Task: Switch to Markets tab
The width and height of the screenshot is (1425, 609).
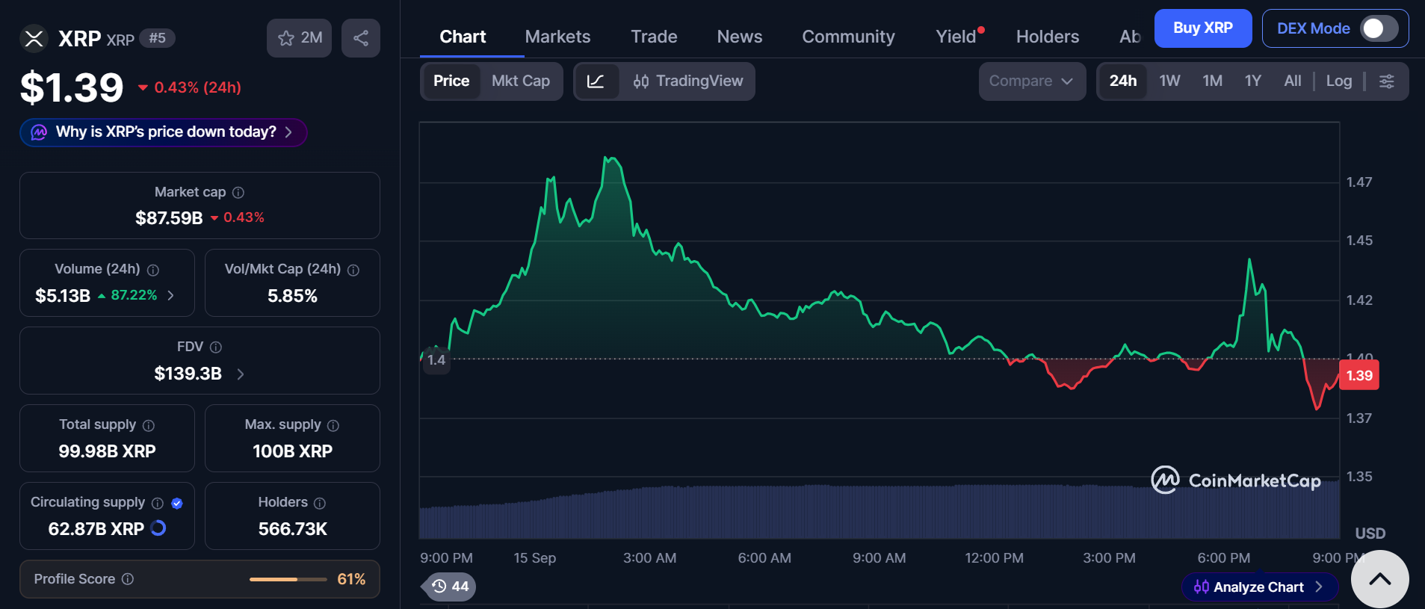Action: 557,37
